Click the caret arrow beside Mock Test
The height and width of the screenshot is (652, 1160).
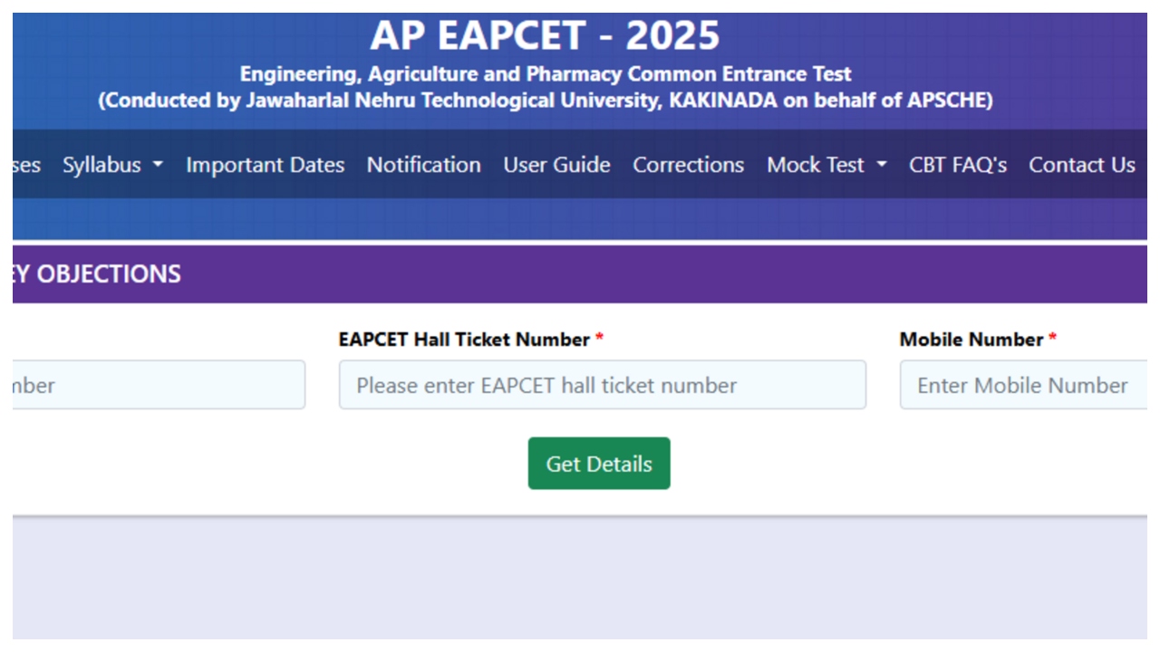(x=882, y=165)
